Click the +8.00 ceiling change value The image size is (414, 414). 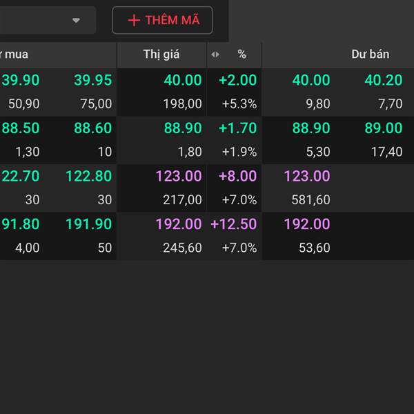(x=237, y=176)
